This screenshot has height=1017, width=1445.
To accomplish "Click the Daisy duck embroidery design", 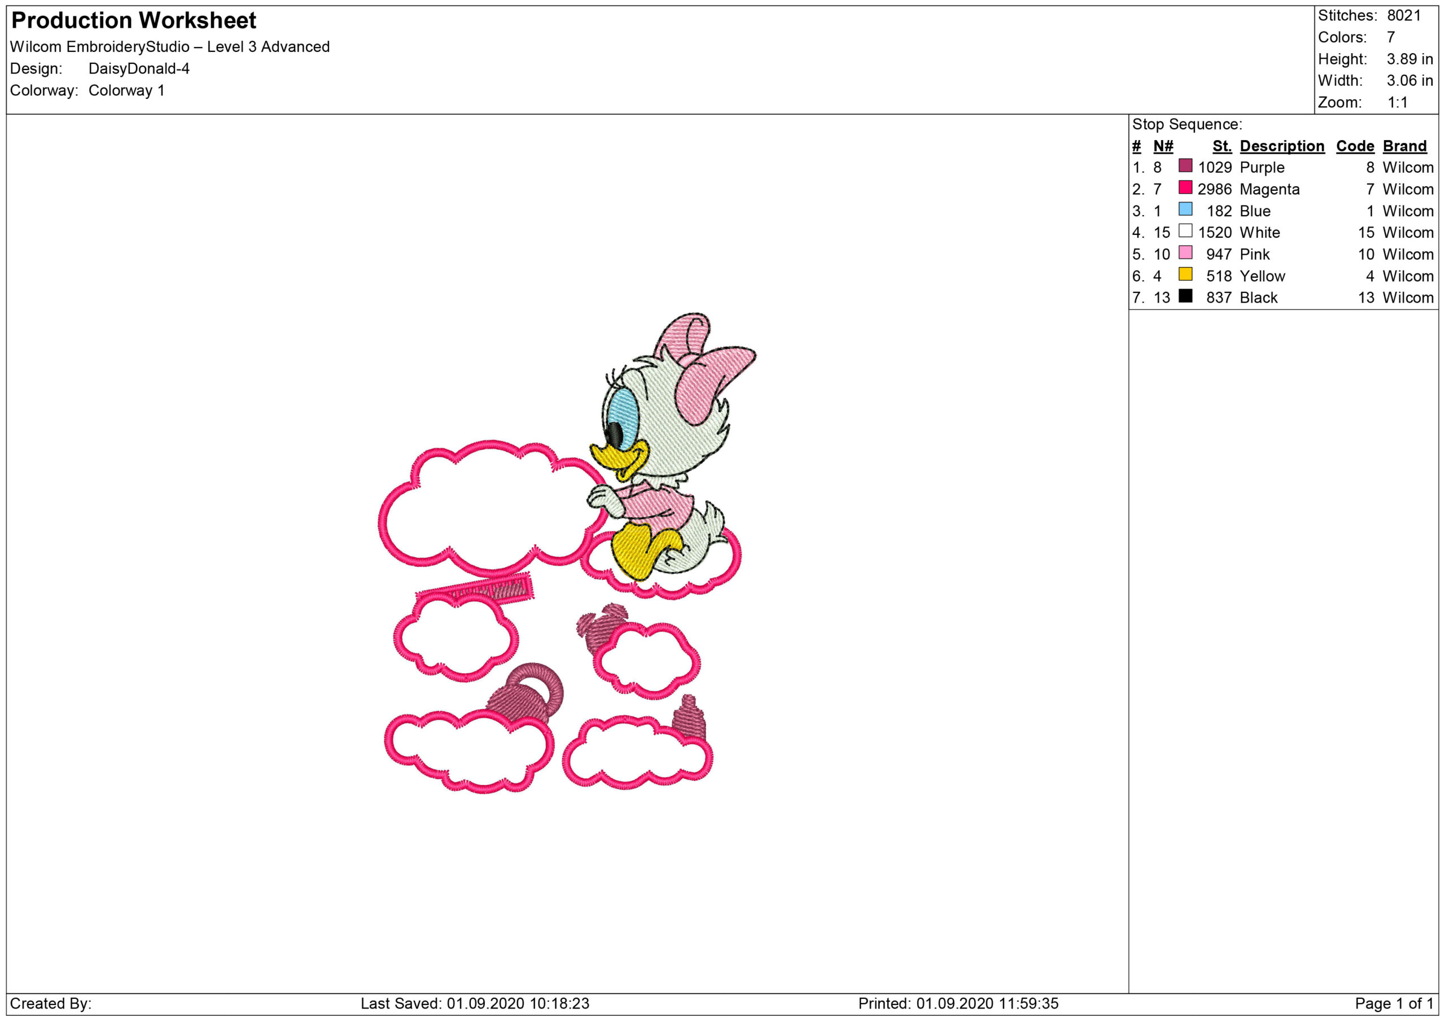I will (x=667, y=441).
